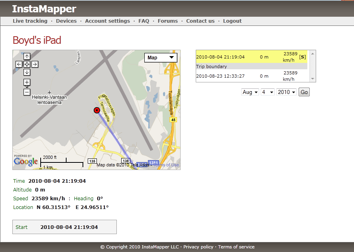Click the route 45 road sign on map
The height and width of the screenshot is (252, 354).
pyautogui.click(x=173, y=120)
